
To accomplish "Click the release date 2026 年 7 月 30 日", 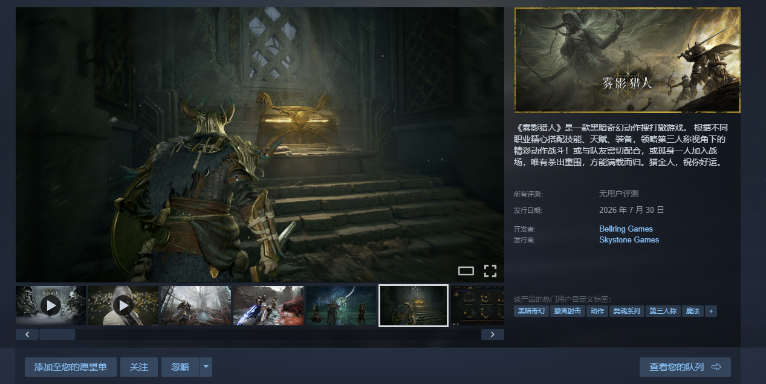I will (x=632, y=210).
